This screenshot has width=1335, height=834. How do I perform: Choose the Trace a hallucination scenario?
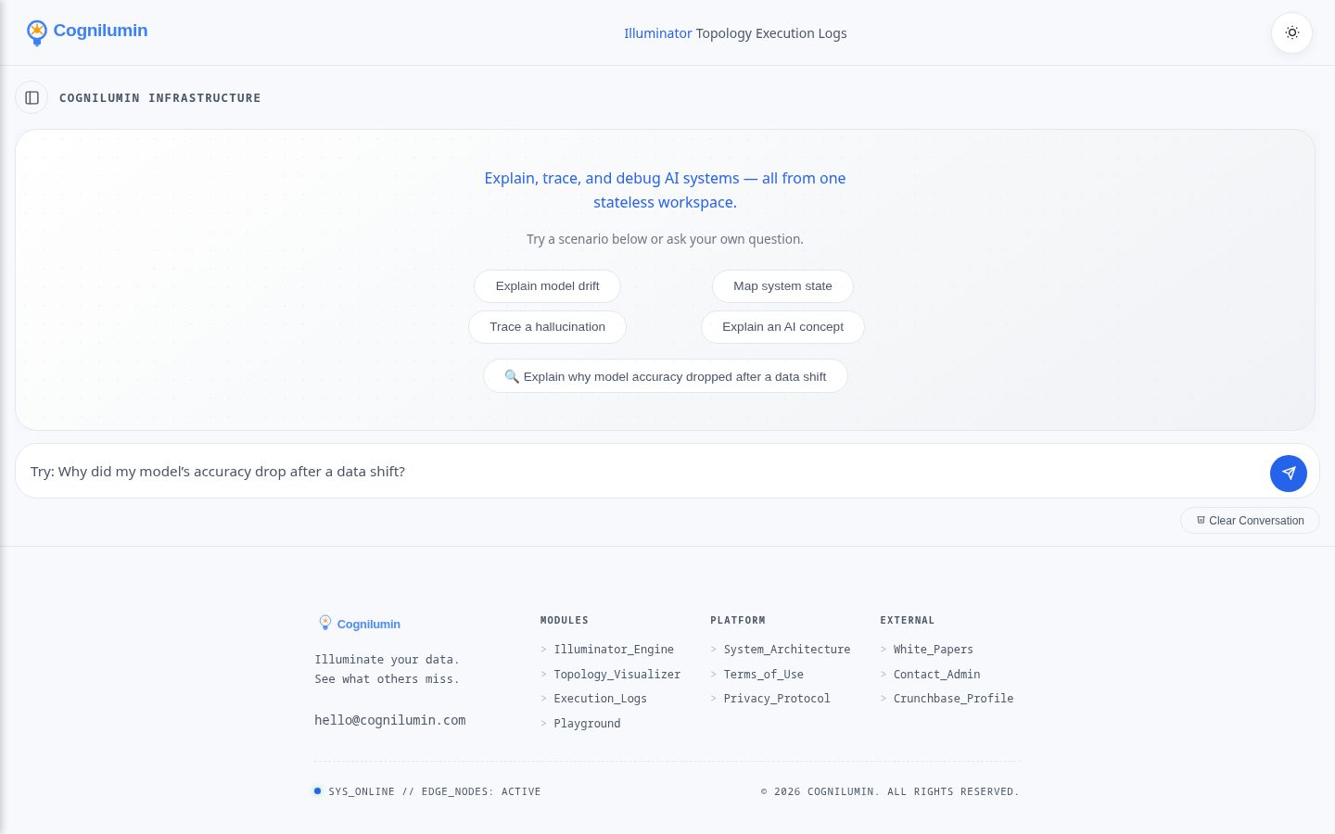pyautogui.click(x=547, y=327)
